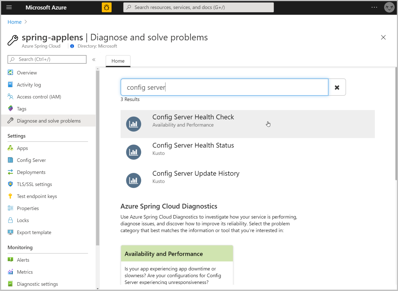Go to the Home breadcrumb link

(15, 22)
